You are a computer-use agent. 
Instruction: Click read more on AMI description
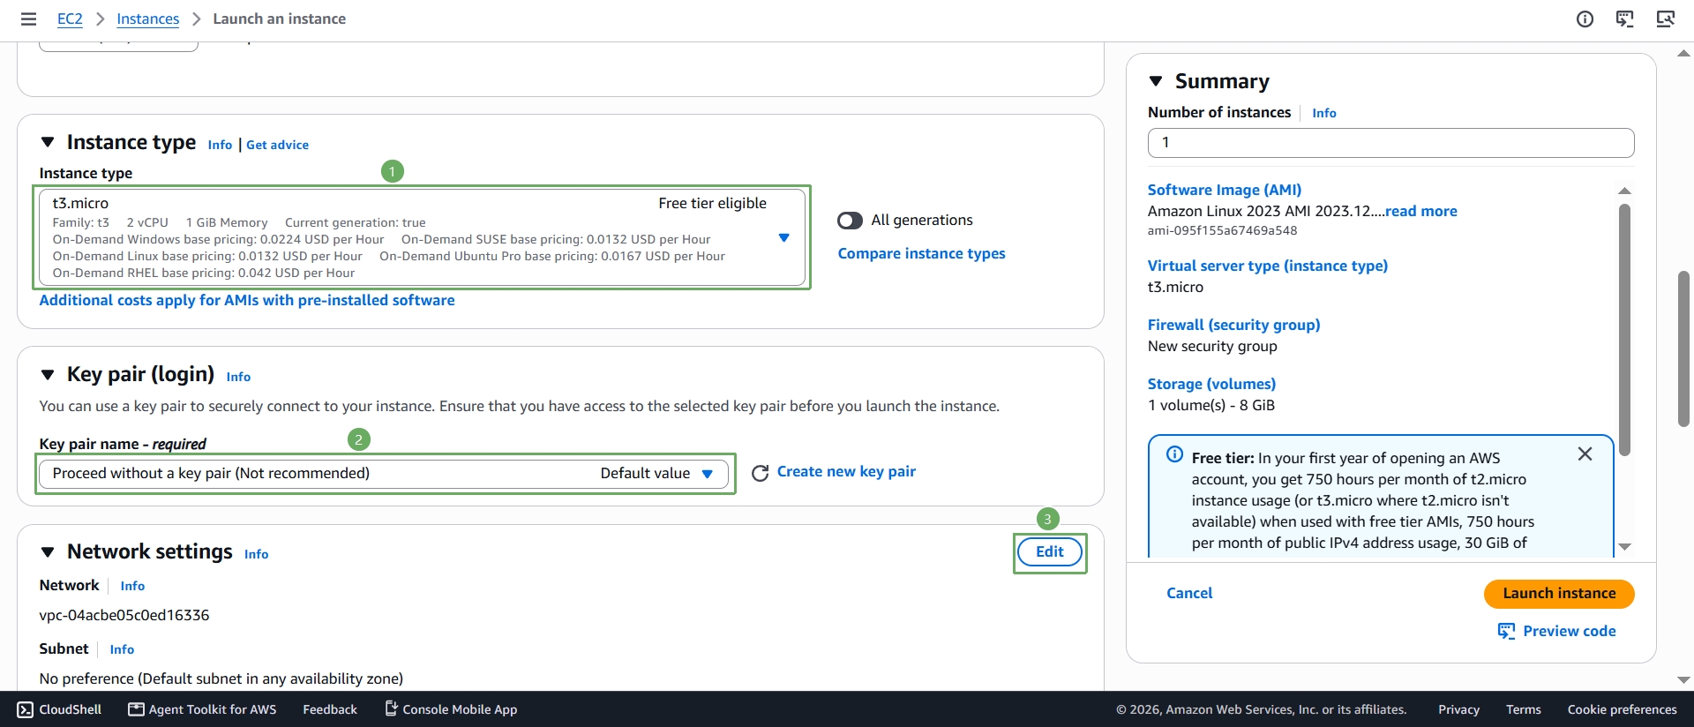(1420, 211)
